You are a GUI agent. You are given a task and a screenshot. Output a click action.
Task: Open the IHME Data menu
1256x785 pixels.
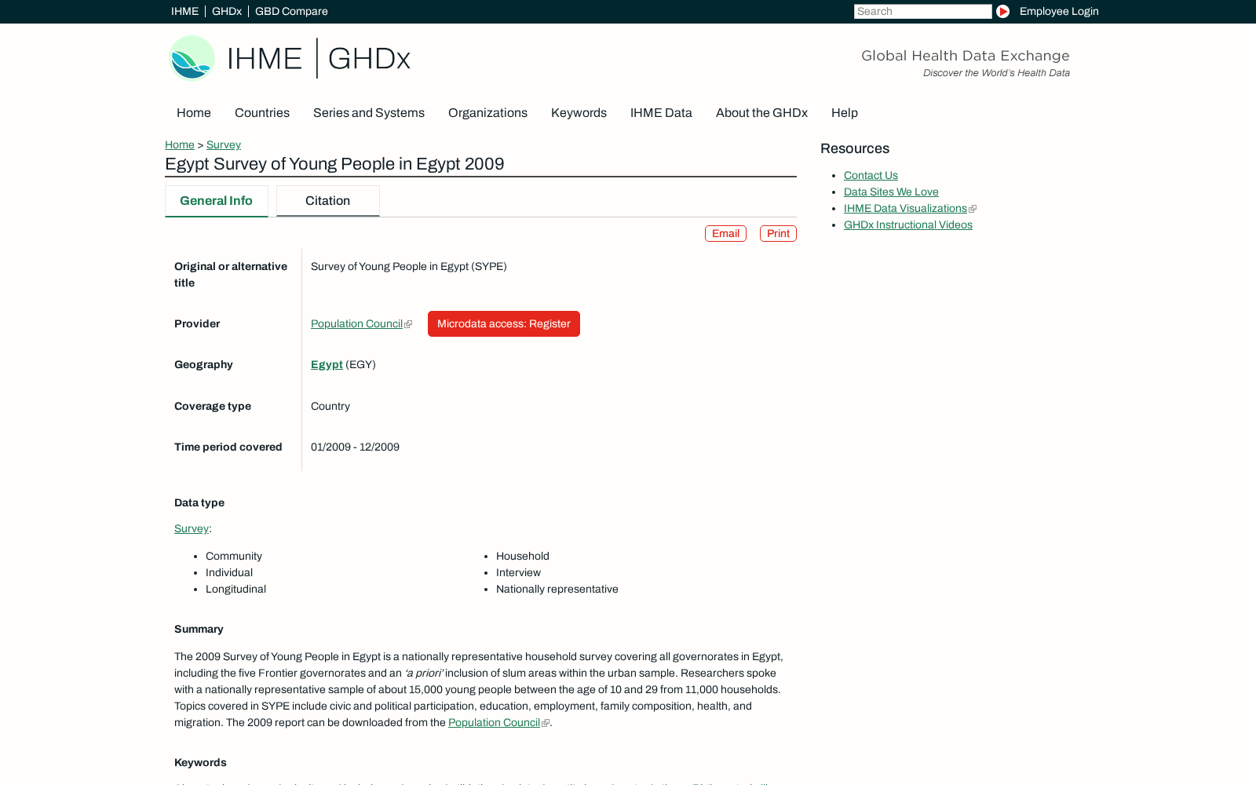(661, 113)
